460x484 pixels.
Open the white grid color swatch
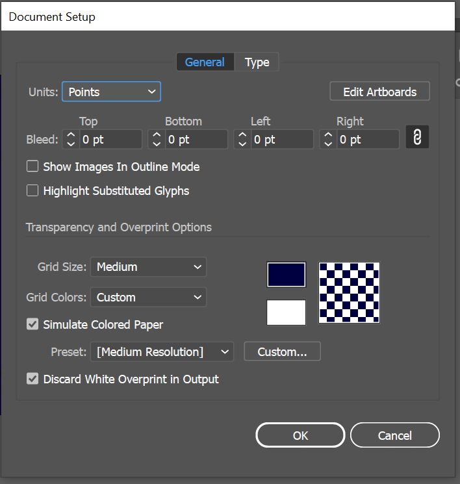(286, 312)
